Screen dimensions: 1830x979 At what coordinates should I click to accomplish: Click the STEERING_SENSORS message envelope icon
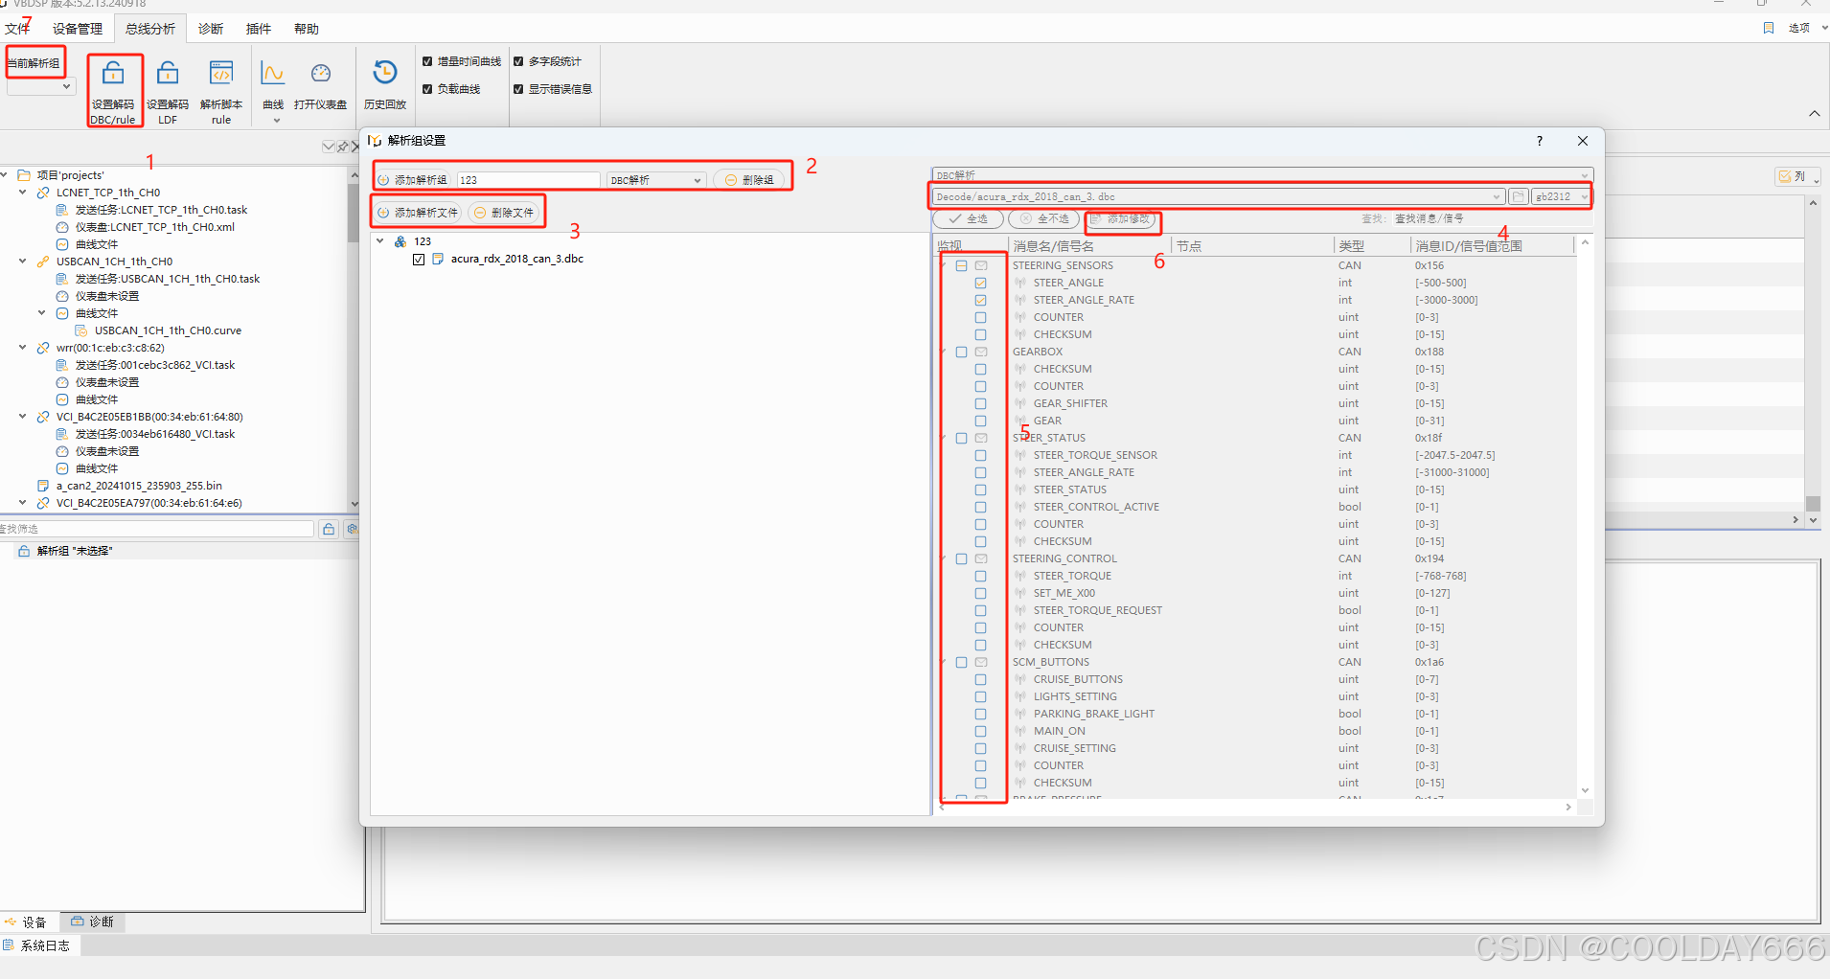[981, 265]
